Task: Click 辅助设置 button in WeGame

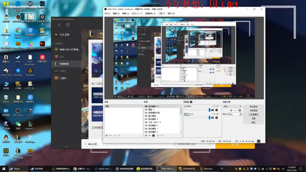Action: [x=91, y=144]
